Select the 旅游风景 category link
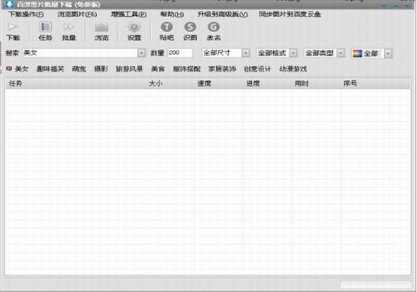This screenshot has height=292, width=417. [130, 69]
